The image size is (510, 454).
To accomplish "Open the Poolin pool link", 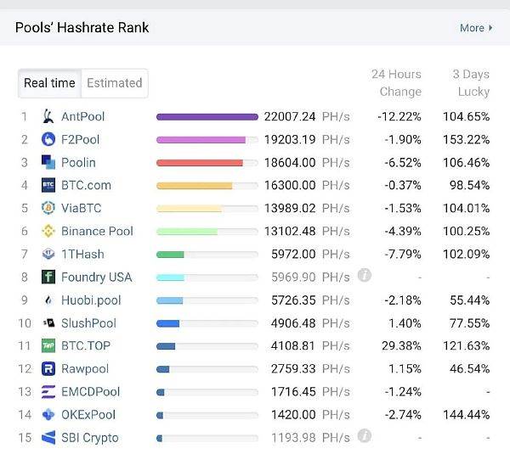I will pos(78,162).
